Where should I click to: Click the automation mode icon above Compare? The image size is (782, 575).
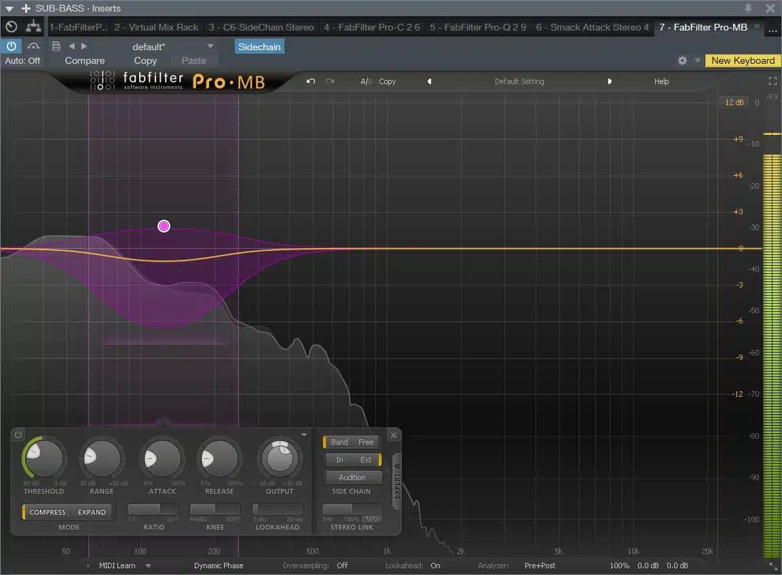[33, 46]
